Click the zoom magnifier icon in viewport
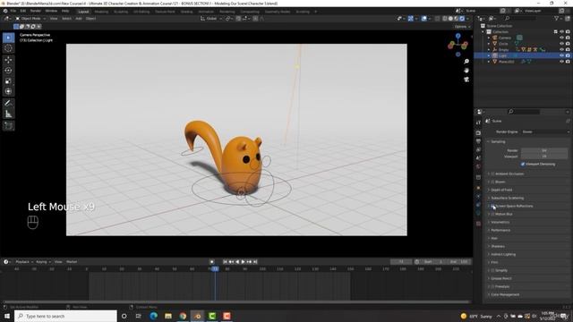 point(466,62)
